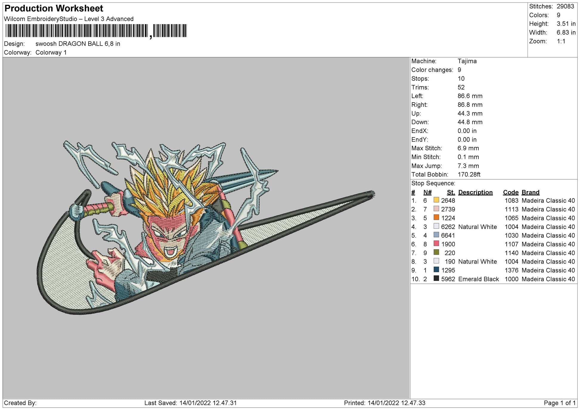Click the olive green 1140 thread swatch

pyautogui.click(x=436, y=252)
